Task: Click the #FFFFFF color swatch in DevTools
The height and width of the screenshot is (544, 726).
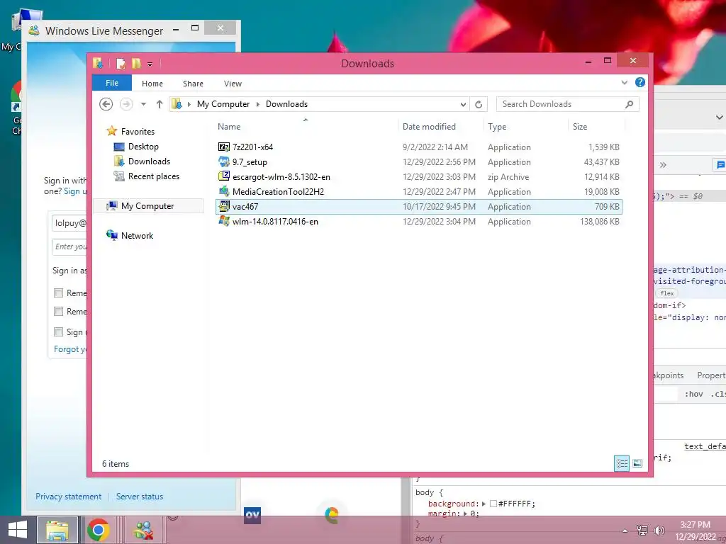Action: (493, 504)
